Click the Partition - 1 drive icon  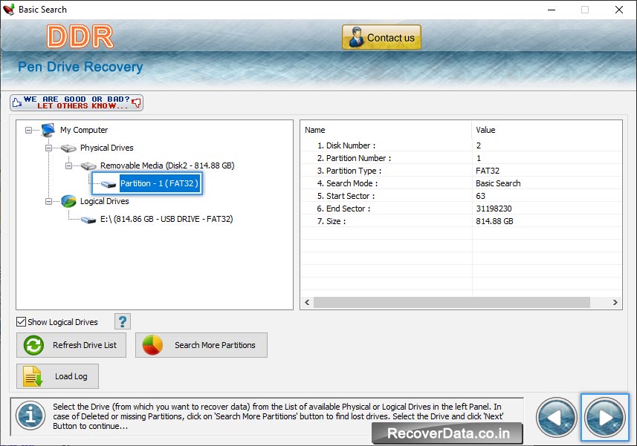[x=109, y=185]
